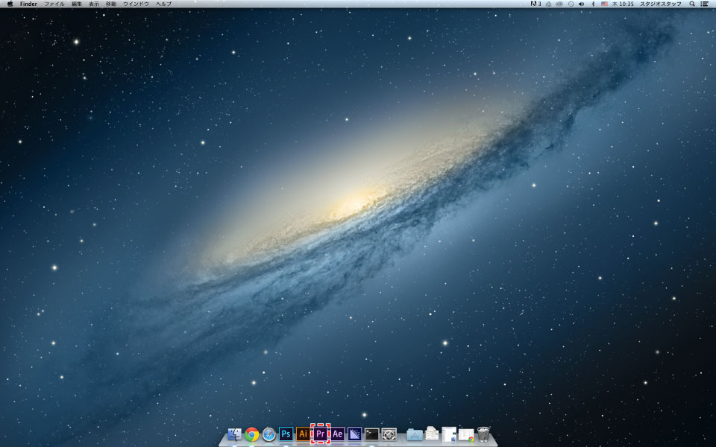This screenshot has width=716, height=447.
Task: Launch Adobe Illustrator from the Dock
Action: click(304, 434)
